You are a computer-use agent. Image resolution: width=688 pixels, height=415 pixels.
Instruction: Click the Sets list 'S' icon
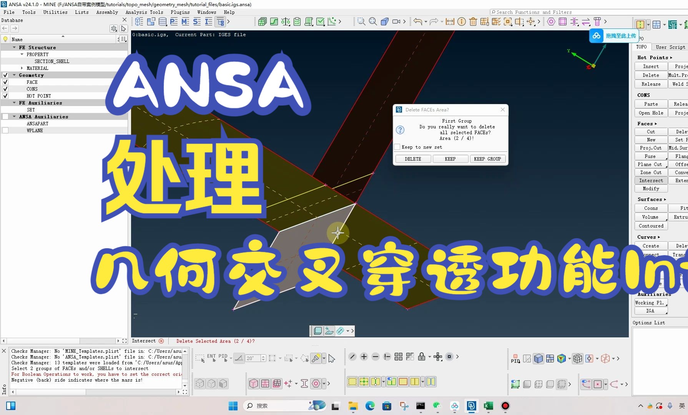coord(197,22)
